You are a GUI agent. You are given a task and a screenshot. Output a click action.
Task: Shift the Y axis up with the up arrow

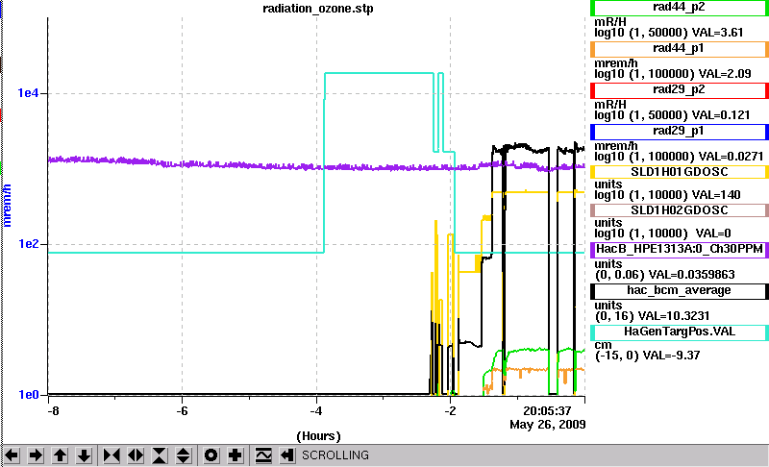(60, 455)
